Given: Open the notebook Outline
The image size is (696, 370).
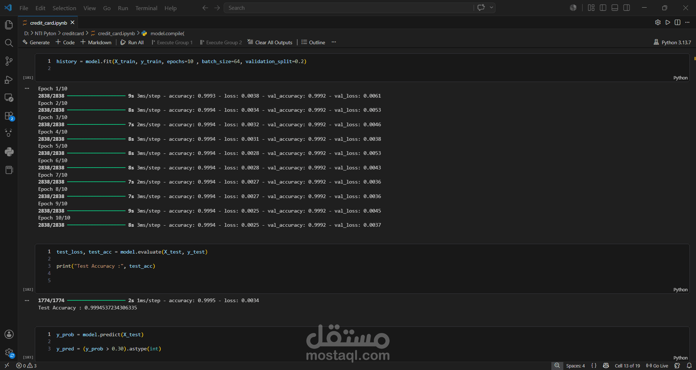Looking at the screenshot, I should [313, 42].
